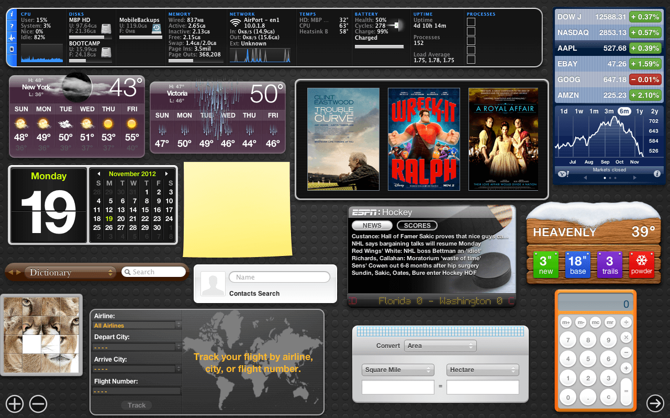Click the Contacts Name search field
The width and height of the screenshot is (670, 418).
point(281,277)
